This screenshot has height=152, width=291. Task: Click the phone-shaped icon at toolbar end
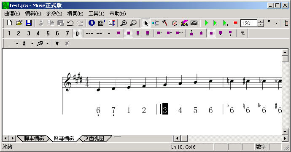point(286,23)
